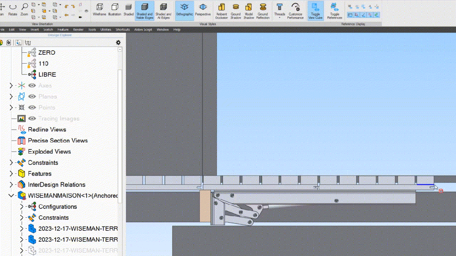The width and height of the screenshot is (456, 256).
Task: Open the Alibre Script menu
Action: [x=143, y=30]
